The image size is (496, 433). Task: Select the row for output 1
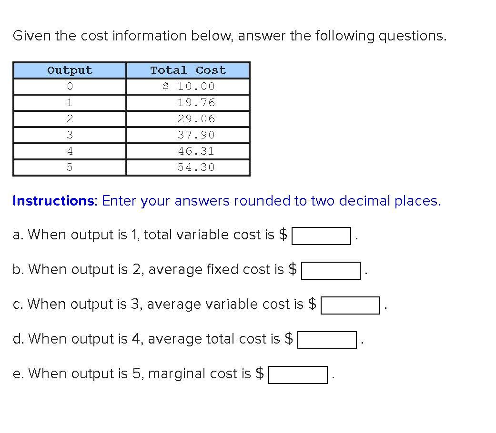[70, 102]
